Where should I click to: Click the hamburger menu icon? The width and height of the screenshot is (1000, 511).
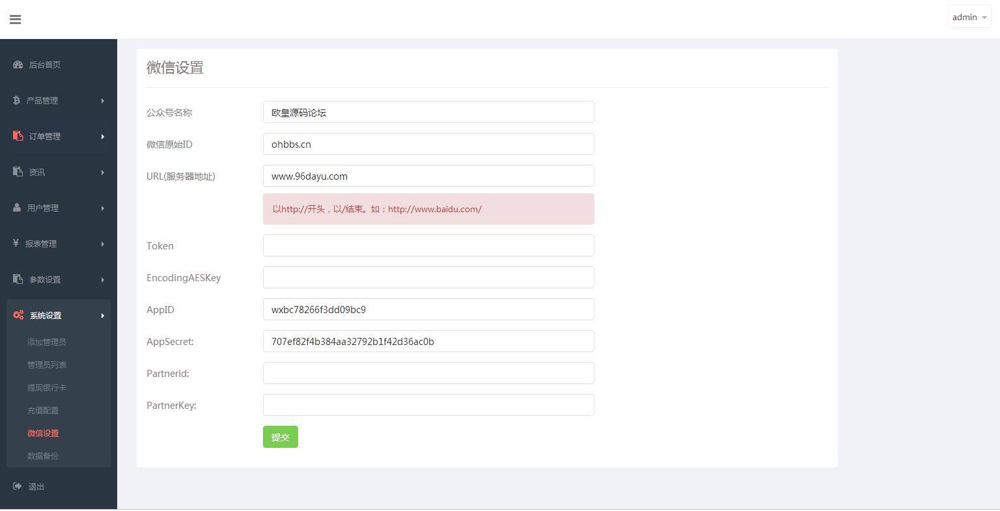[x=16, y=20]
